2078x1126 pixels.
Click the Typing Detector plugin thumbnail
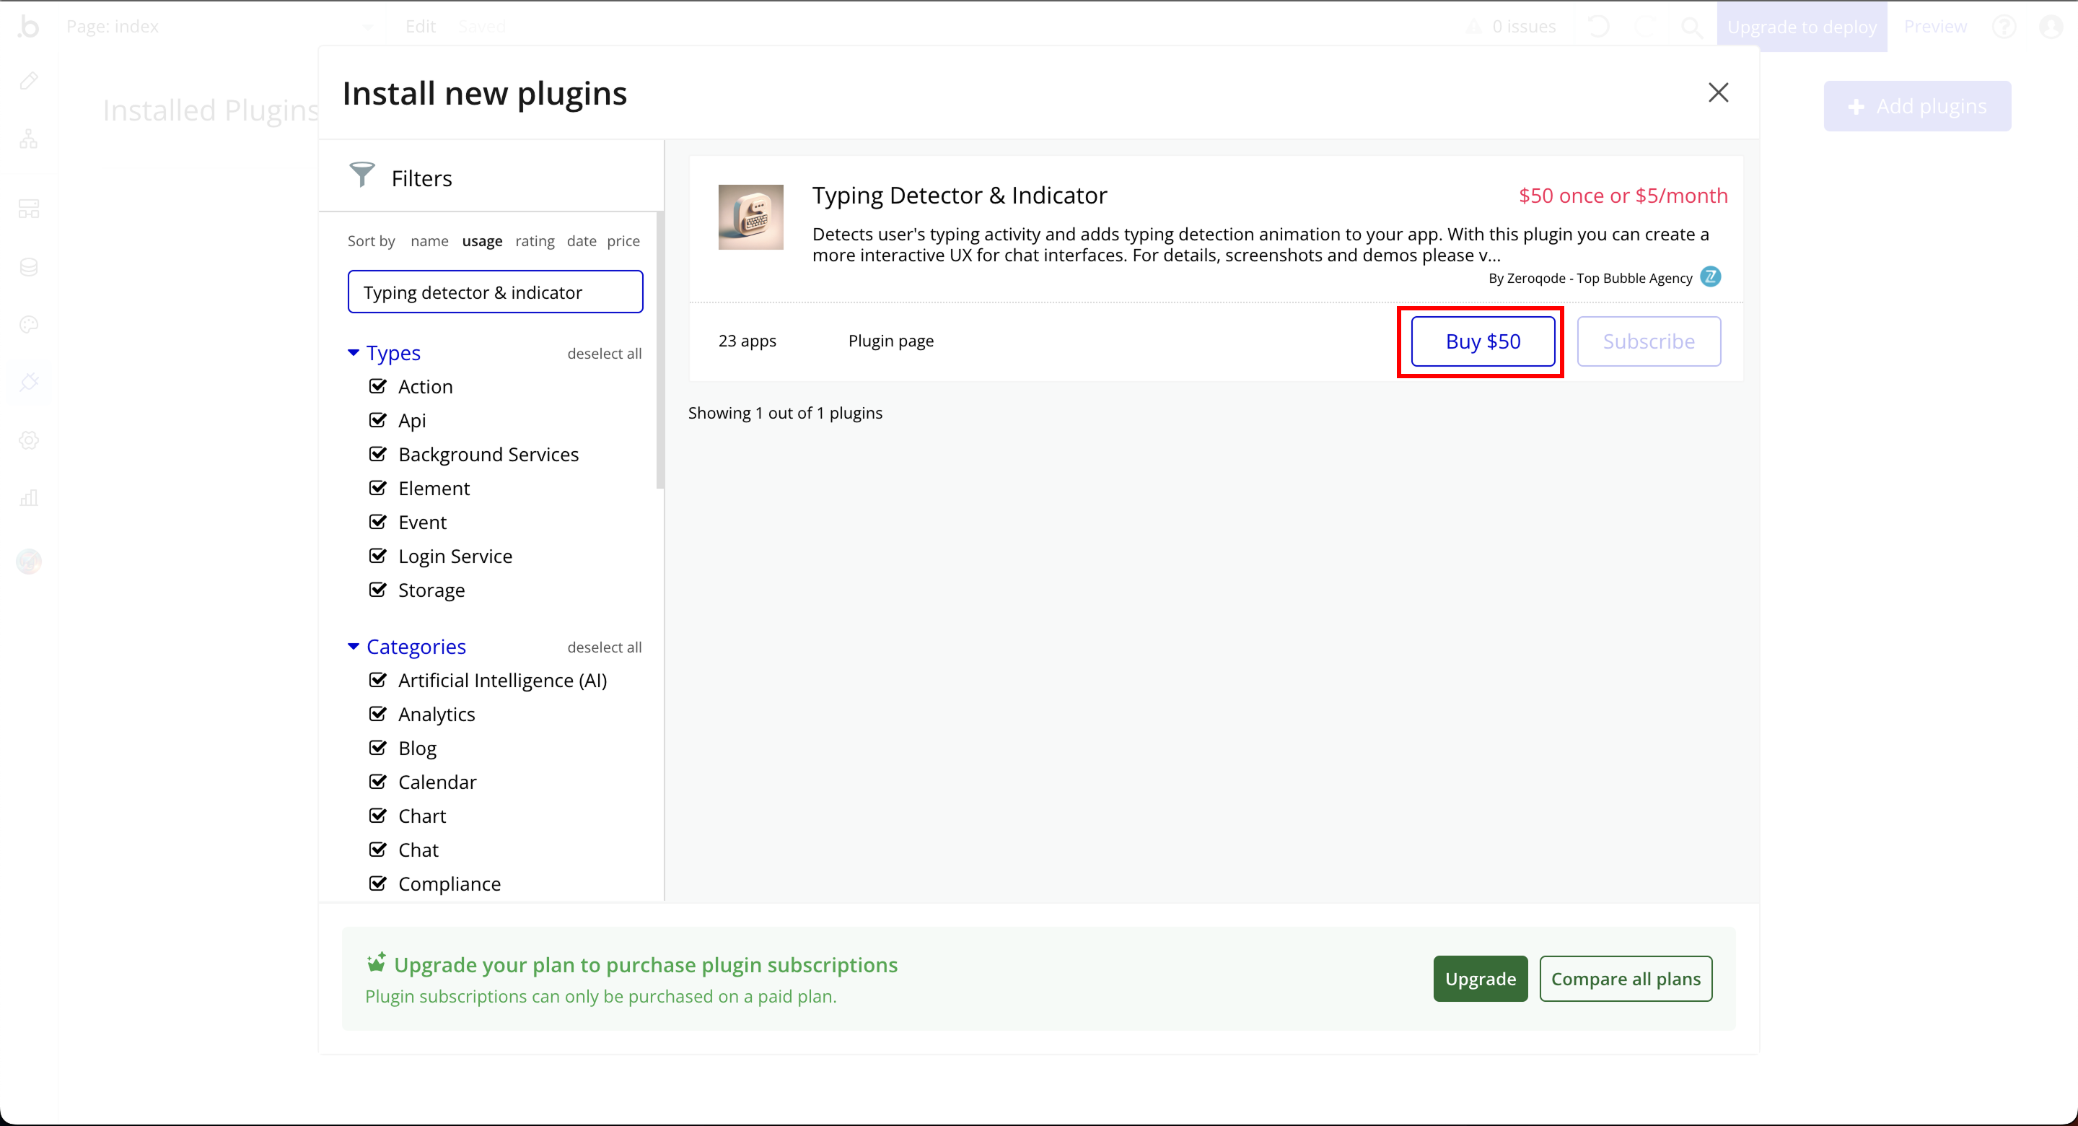coord(750,217)
